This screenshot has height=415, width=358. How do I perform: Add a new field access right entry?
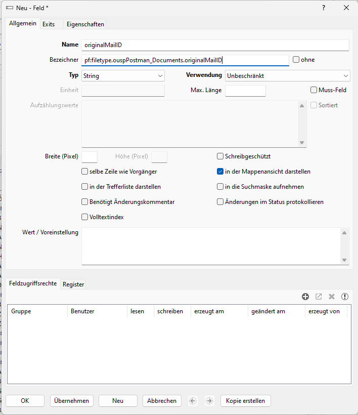305,297
